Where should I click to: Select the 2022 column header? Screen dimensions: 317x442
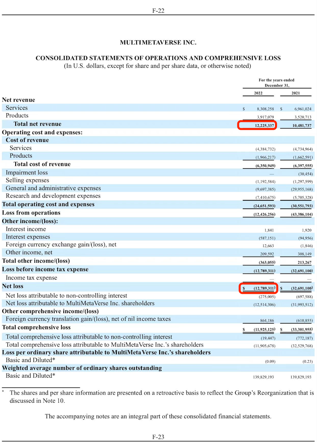pos(258,93)
